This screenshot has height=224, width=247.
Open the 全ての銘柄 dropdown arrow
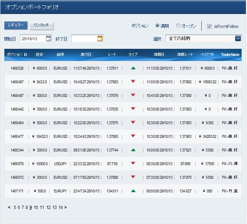238,38
